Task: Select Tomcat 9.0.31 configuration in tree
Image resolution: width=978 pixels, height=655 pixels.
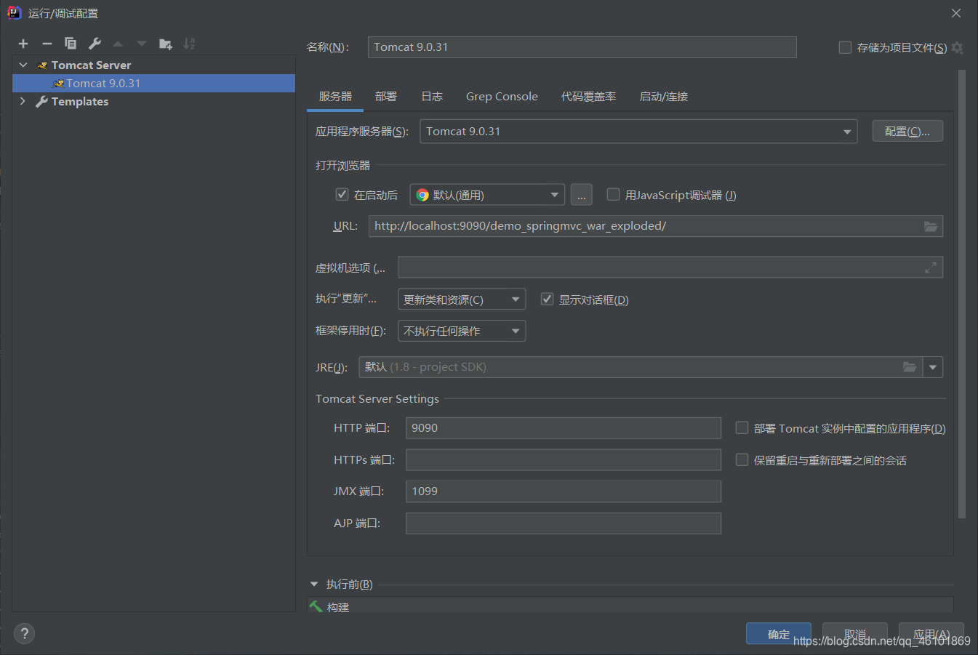Action: [154, 83]
